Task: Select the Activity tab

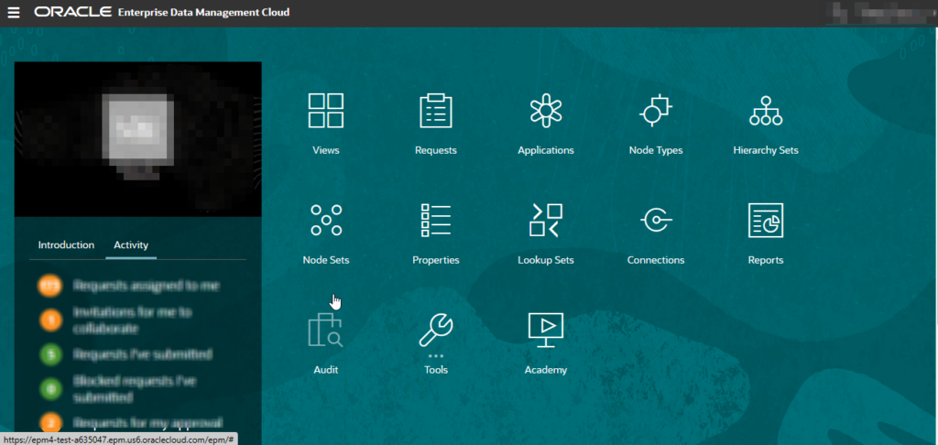Action: (131, 244)
